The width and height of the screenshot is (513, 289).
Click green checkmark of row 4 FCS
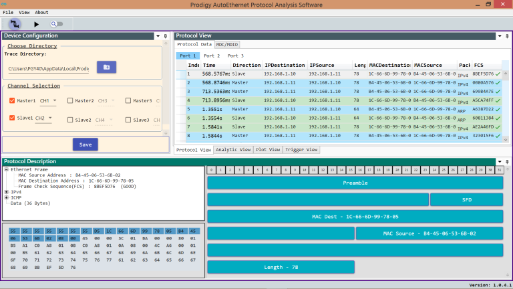[x=498, y=100]
